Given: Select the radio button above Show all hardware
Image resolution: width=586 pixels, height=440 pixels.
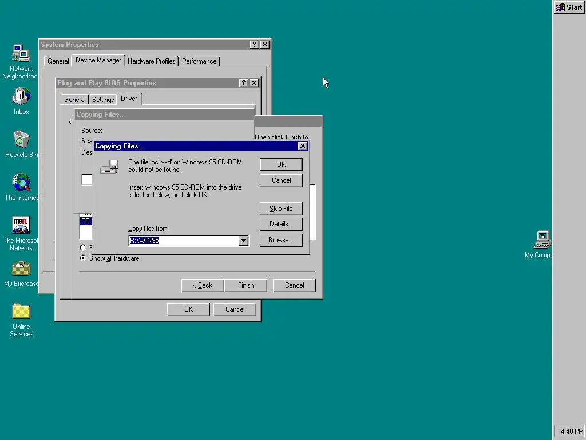Looking at the screenshot, I should click(83, 247).
